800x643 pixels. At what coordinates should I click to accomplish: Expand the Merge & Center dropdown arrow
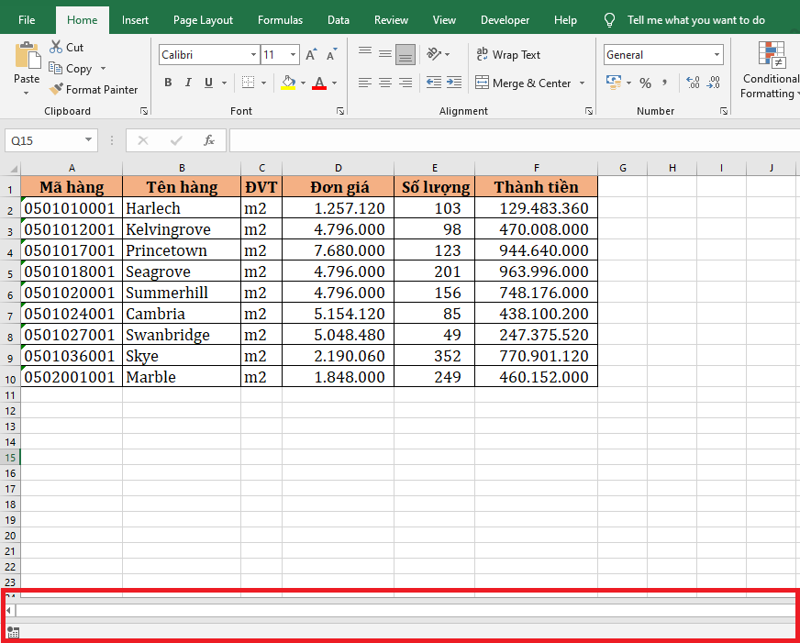point(581,83)
